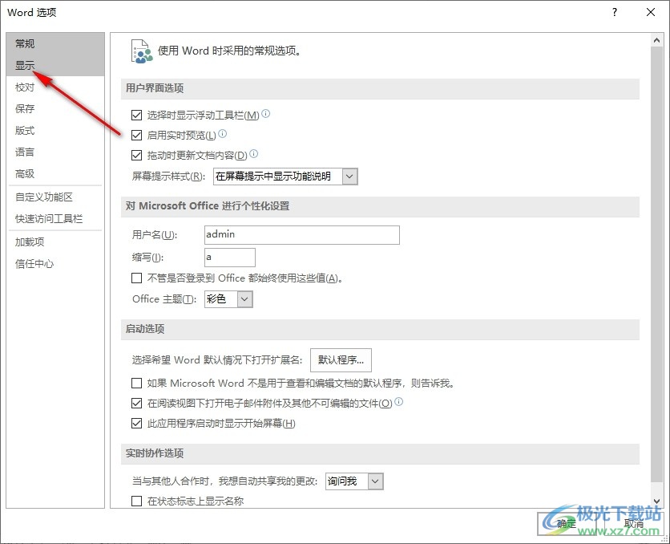Image resolution: width=670 pixels, height=544 pixels.
Task: Click the 确定 button
Action: pyautogui.click(x=567, y=523)
